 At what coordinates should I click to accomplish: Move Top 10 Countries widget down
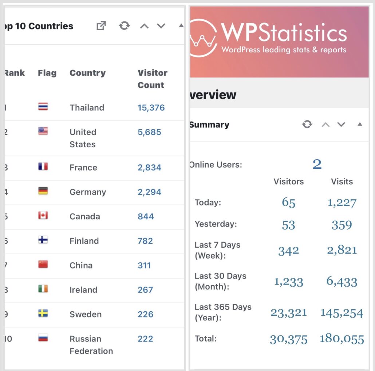161,26
